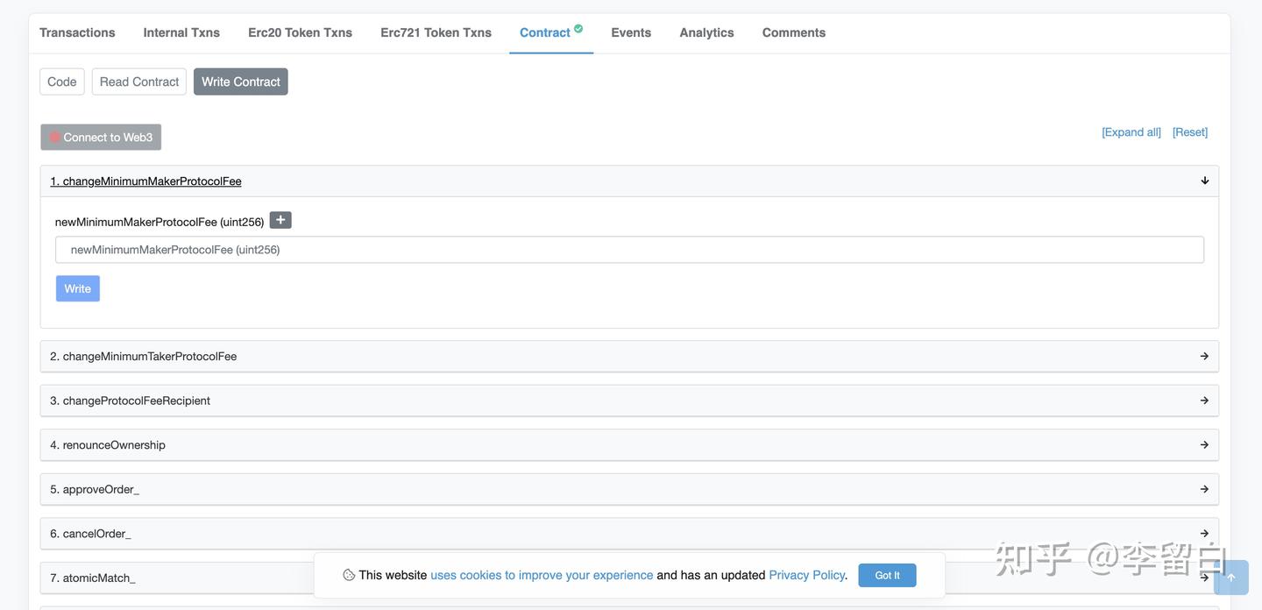Viewport: 1262px width, 610px height.
Task: Click Connect to Web3 button
Action: 101,137
